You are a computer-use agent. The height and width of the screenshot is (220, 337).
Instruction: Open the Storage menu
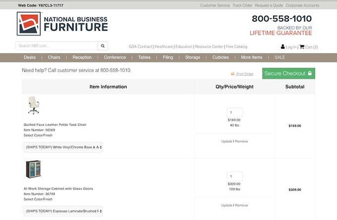[x=193, y=57]
